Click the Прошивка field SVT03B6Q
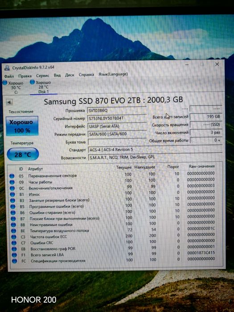The image size is (234, 312). [x=117, y=110]
